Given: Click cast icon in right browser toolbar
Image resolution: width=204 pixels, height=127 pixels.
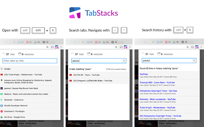Looking at the screenshot, I should (193, 47).
